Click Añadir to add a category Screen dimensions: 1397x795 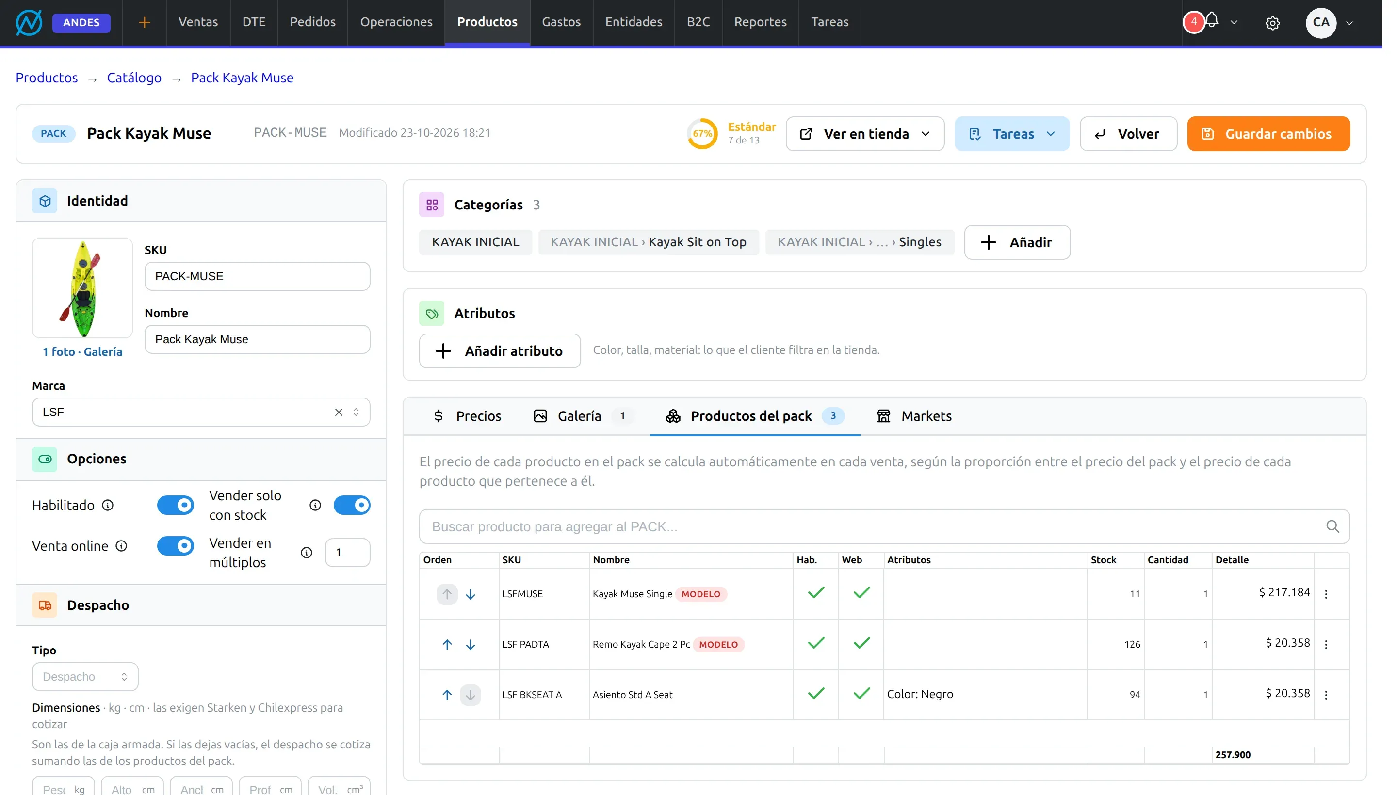pyautogui.click(x=1017, y=242)
